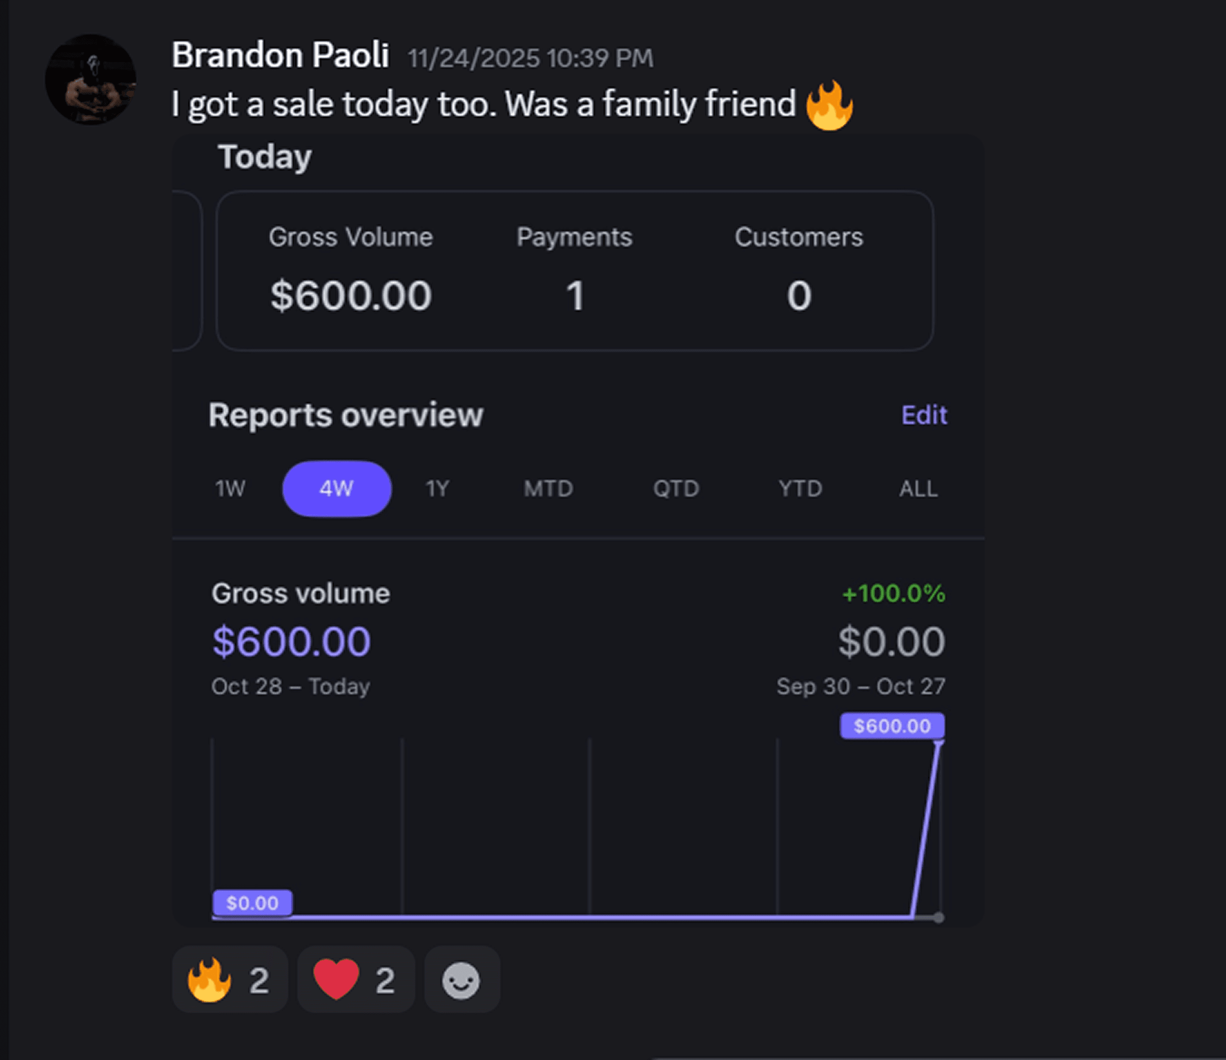Click the Customers count showing 0
Viewport: 1226px width, 1060px height.
point(799,297)
